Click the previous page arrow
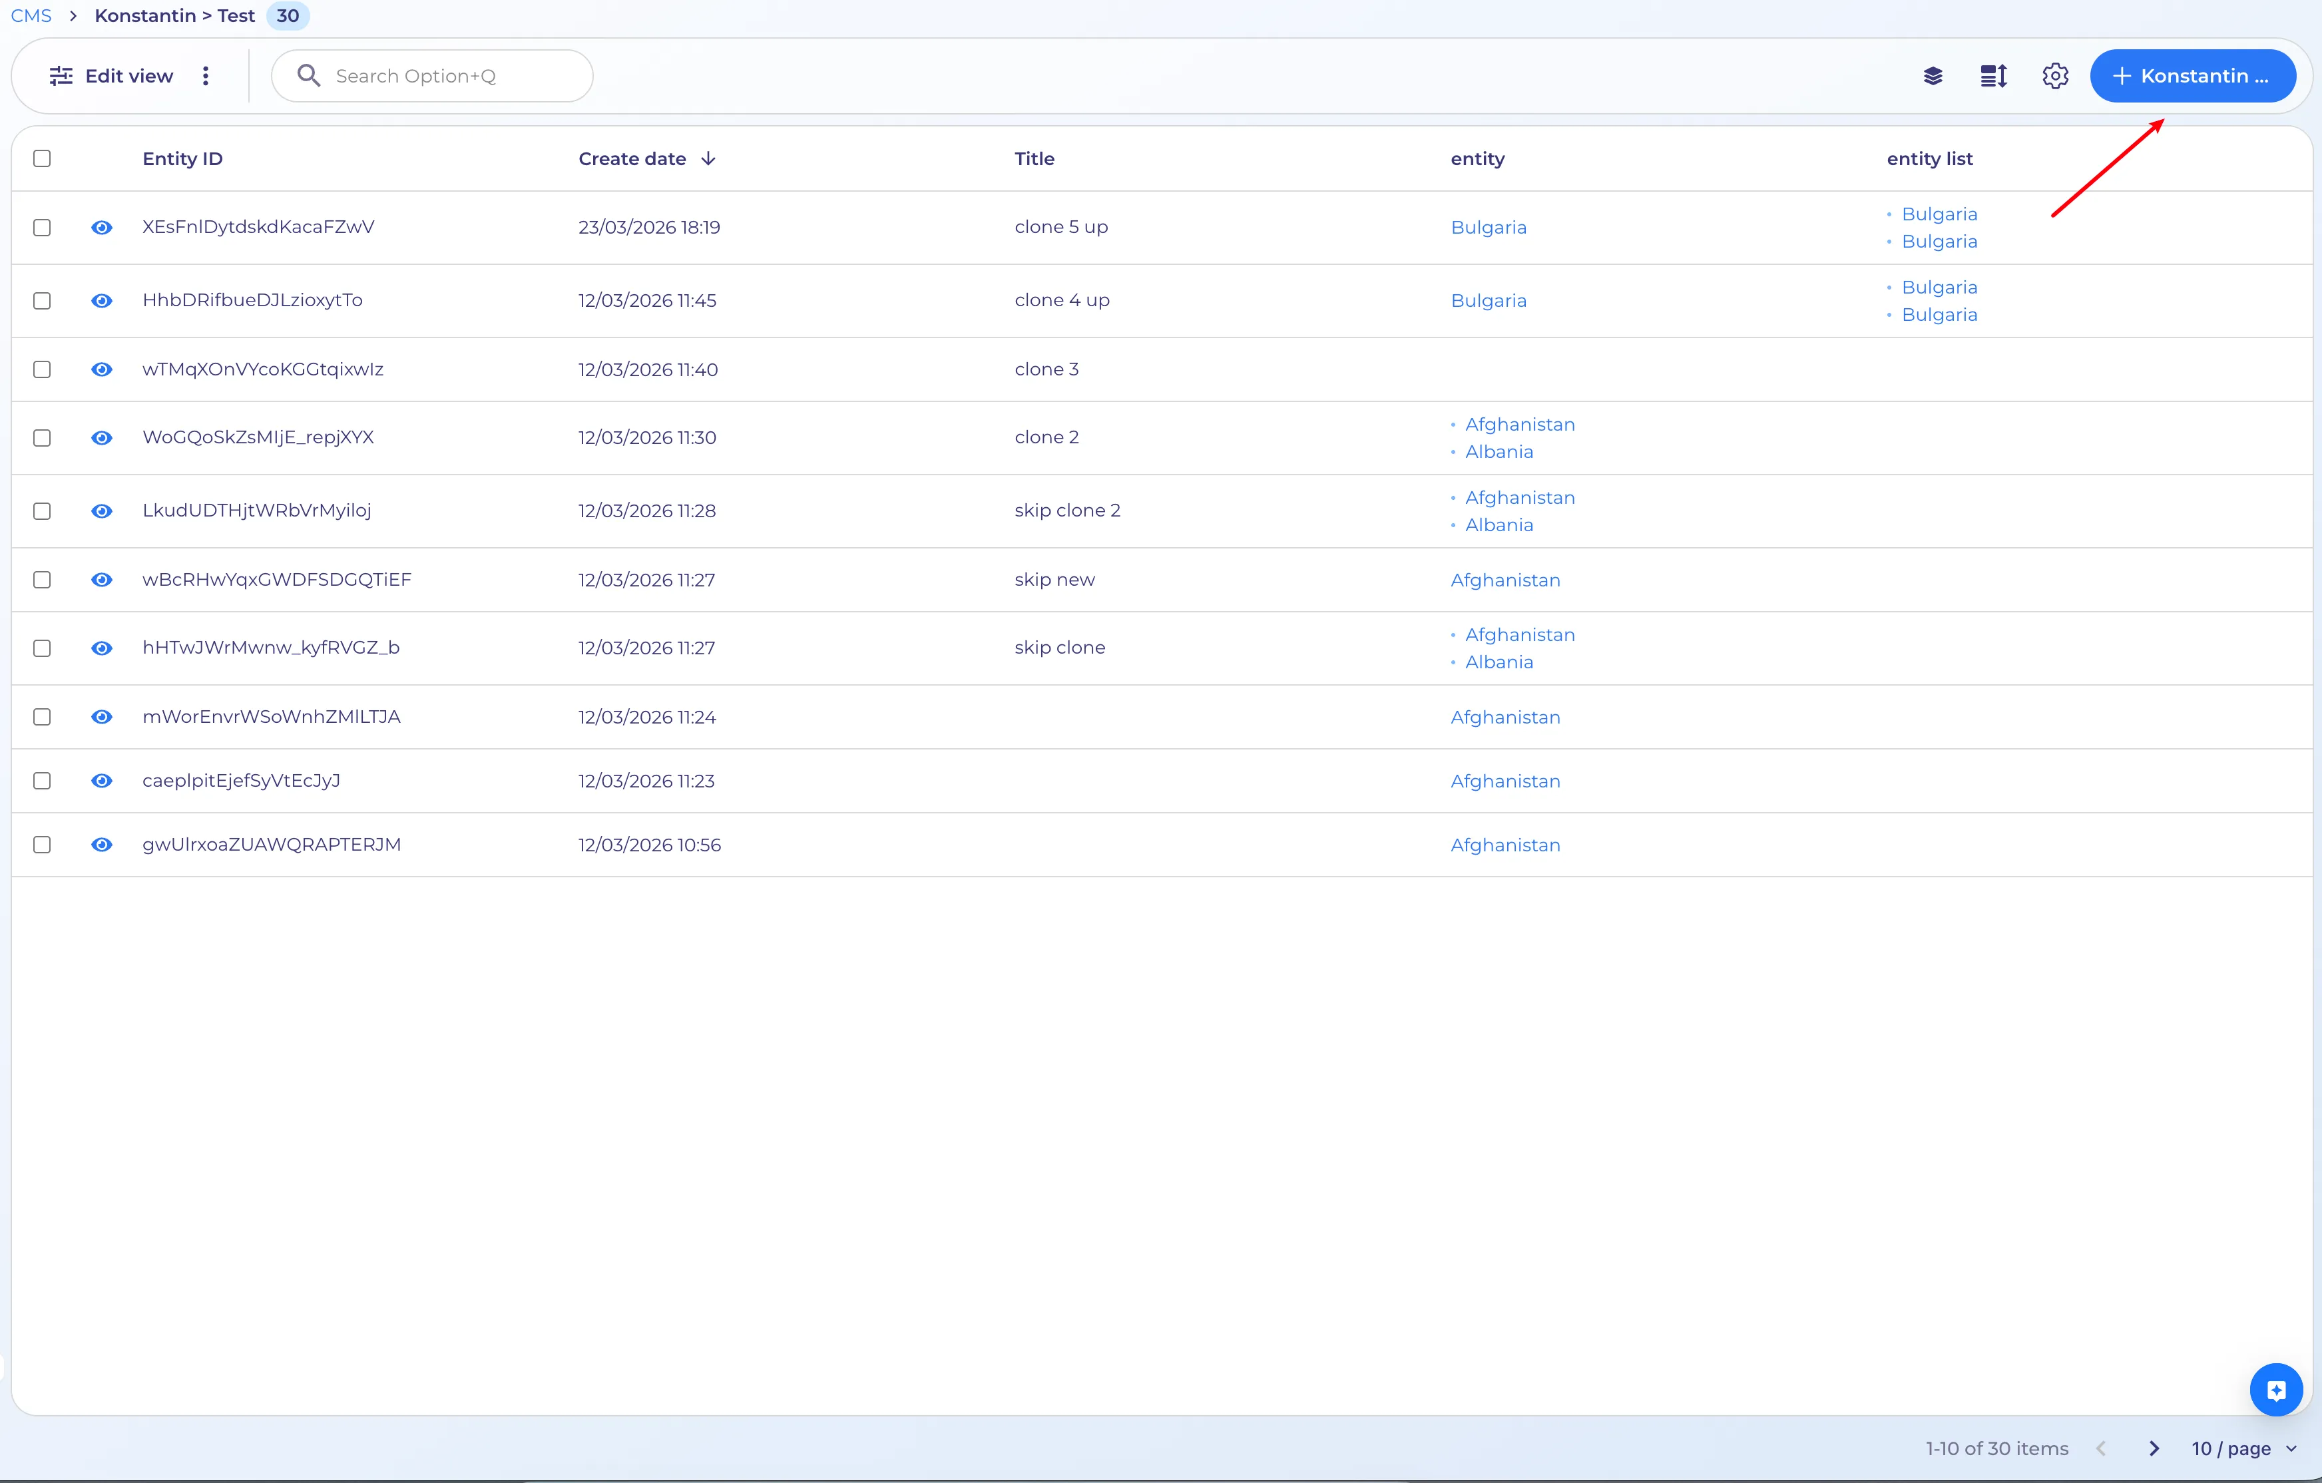Screen dimensions: 2322x1483 click(2101, 1448)
